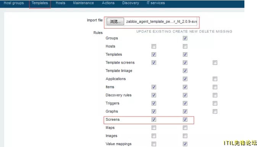Enable Template screens delete missing
257x147 pixels.
tap(215, 62)
